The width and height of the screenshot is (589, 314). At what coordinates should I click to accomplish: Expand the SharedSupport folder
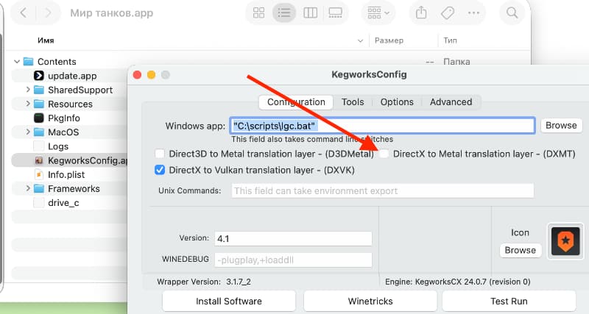[x=28, y=90]
